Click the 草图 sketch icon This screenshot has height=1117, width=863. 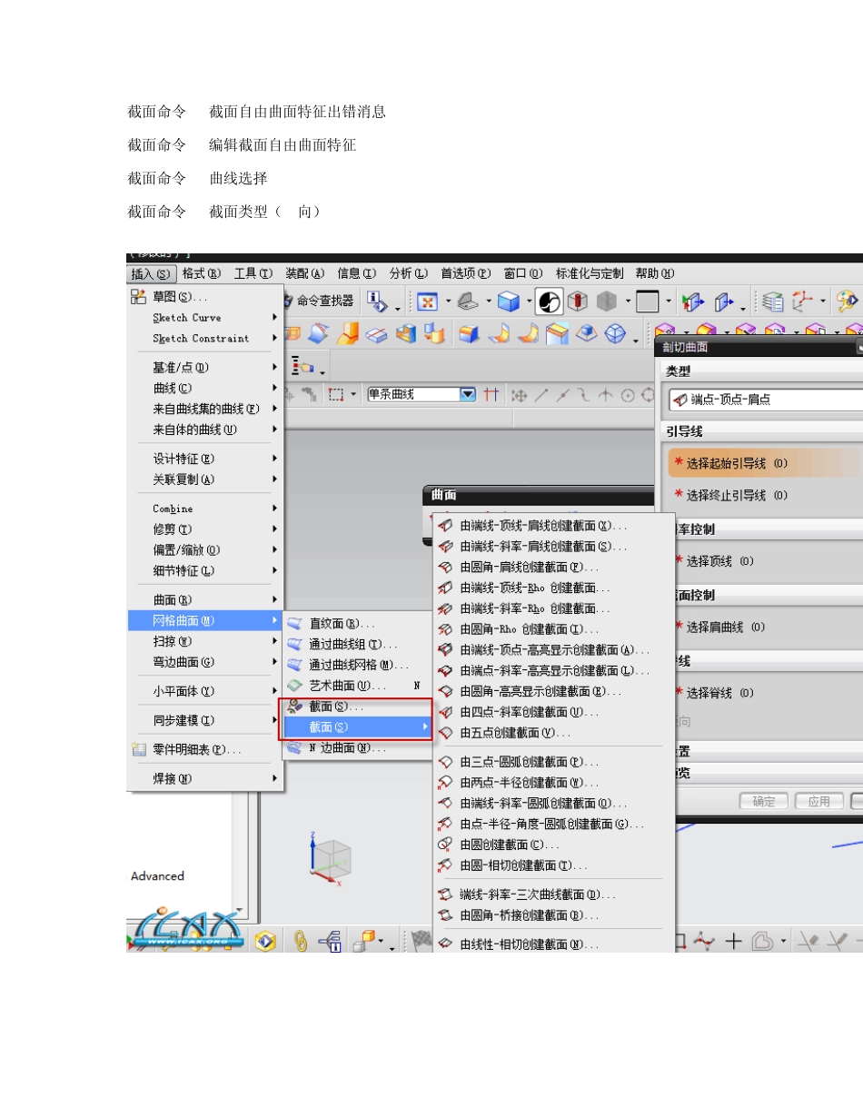coord(139,296)
